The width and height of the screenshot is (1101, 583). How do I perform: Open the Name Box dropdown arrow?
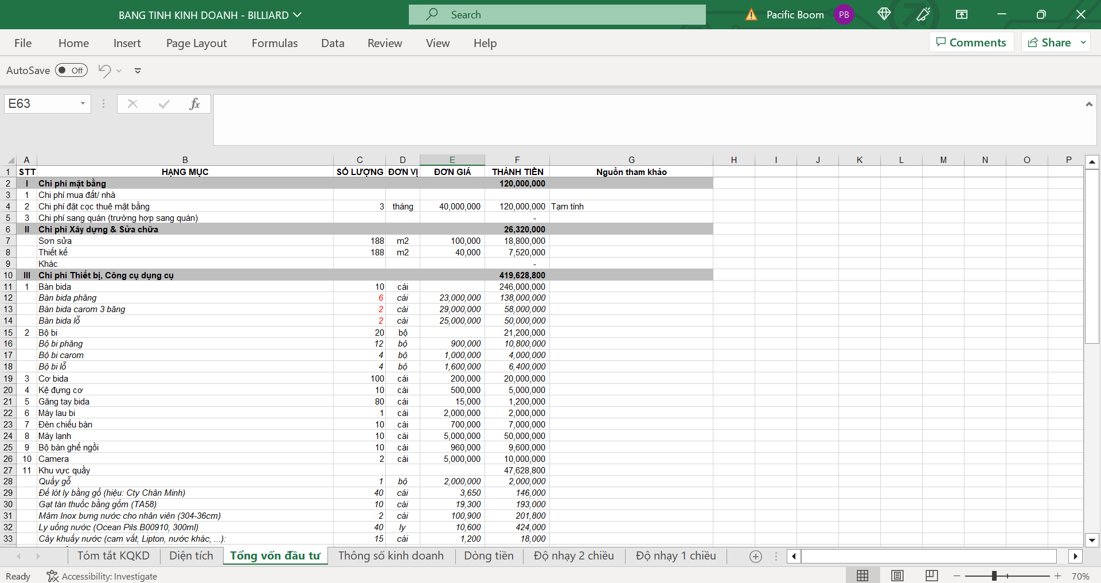tap(83, 104)
